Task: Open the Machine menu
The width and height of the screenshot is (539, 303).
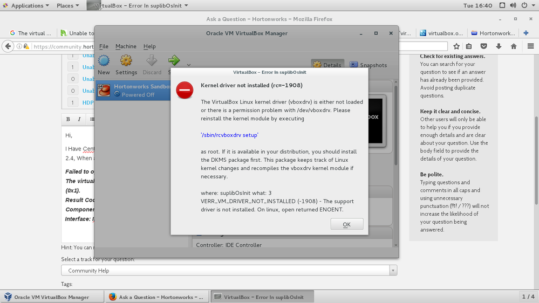Action: pyautogui.click(x=126, y=46)
